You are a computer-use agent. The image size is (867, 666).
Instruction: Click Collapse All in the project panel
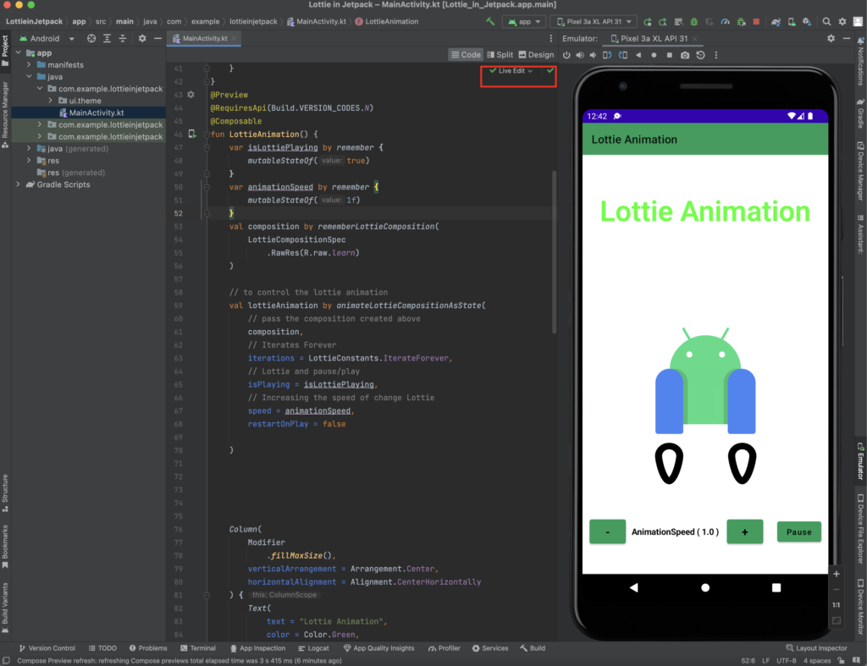click(x=123, y=39)
